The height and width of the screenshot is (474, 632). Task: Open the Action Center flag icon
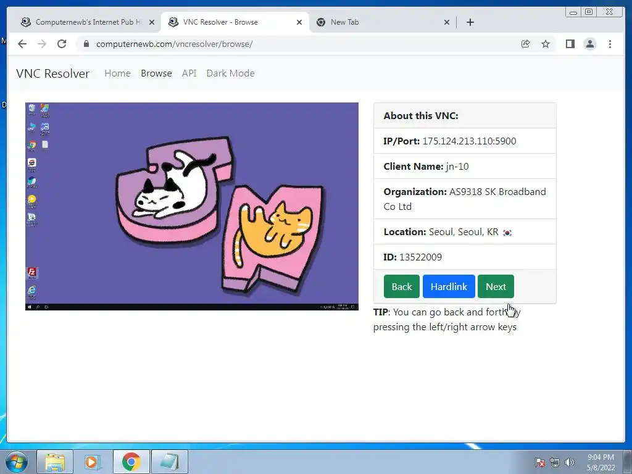(x=539, y=462)
